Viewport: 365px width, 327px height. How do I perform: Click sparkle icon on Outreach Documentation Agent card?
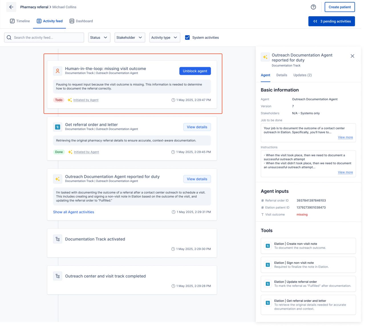(58, 179)
